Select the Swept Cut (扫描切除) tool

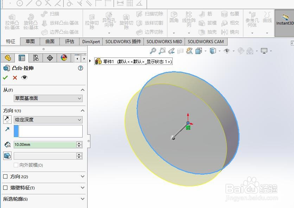(149, 14)
